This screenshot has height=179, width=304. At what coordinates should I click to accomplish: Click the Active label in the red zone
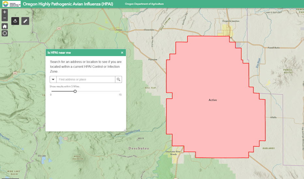pyautogui.click(x=213, y=100)
